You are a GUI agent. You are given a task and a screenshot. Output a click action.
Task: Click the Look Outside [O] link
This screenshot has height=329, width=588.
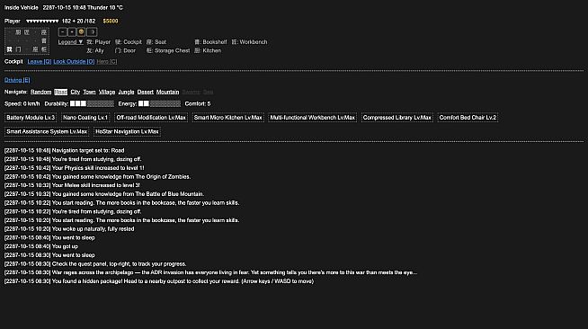coord(74,61)
